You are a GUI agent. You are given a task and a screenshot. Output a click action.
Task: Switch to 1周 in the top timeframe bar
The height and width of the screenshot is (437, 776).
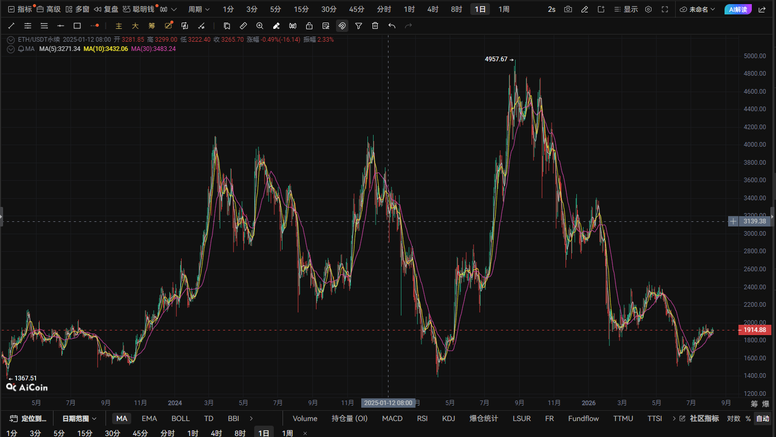[x=504, y=9]
